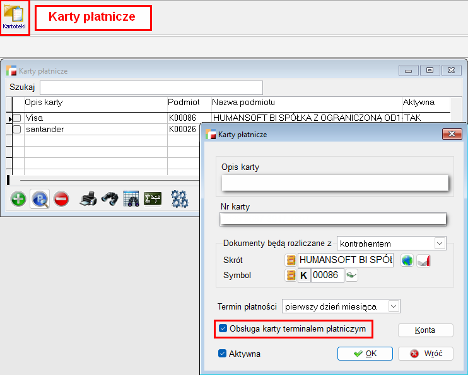Toggle Obsługa karty terminalem płatniczym checkbox

click(x=223, y=328)
